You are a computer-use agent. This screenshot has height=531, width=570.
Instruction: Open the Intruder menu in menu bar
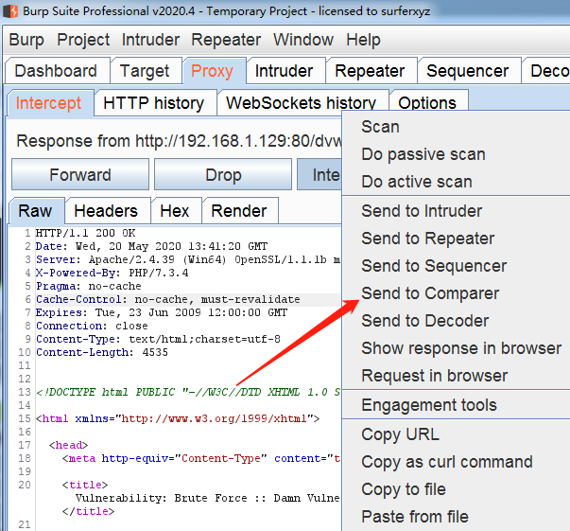(x=150, y=40)
